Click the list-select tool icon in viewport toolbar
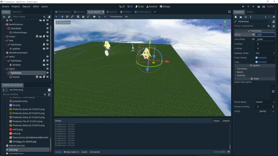The width and height of the screenshot is (278, 156). pos(78,16)
